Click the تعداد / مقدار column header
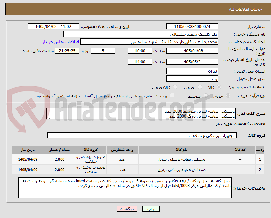Screen dimensions: 271x218 coord(59,150)
